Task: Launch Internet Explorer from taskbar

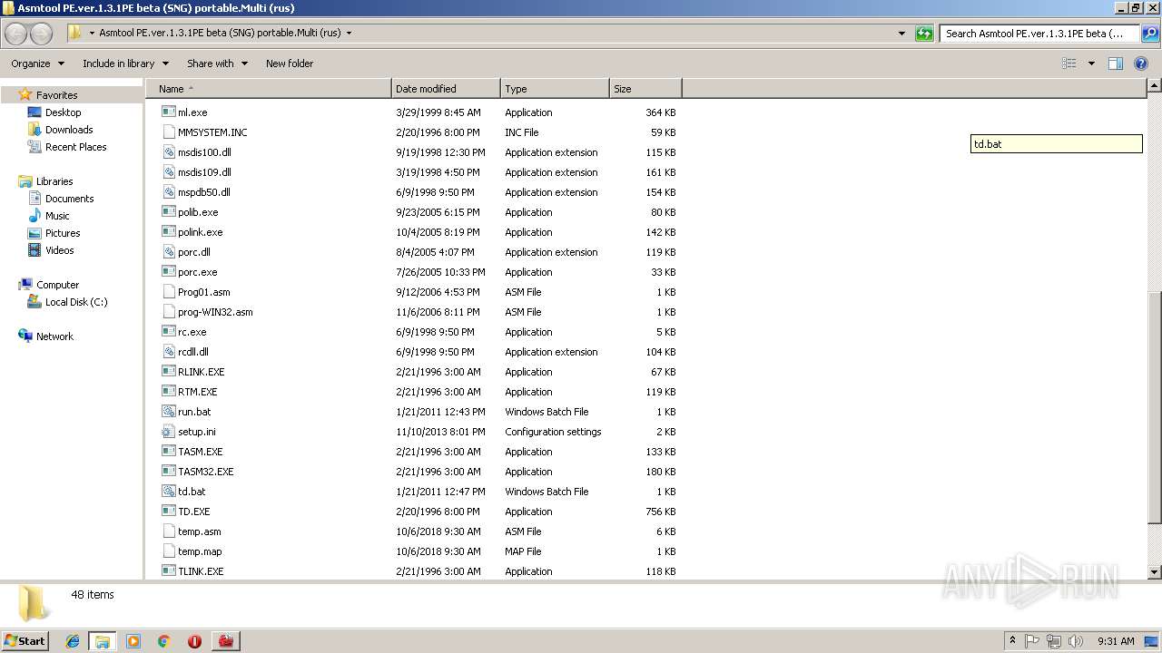Action: (73, 641)
